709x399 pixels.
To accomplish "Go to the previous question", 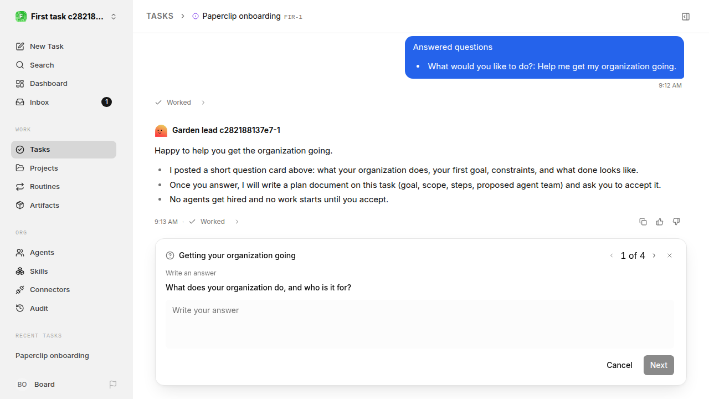I will click(612, 255).
